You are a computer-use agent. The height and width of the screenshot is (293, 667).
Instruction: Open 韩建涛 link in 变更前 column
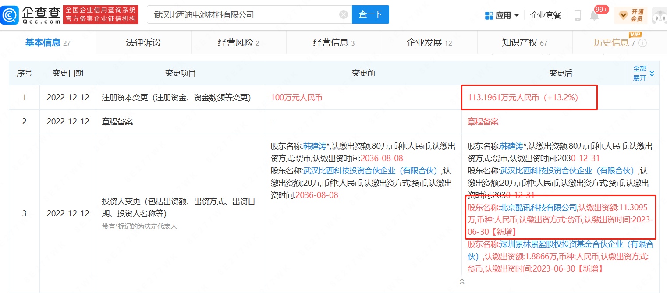(315, 146)
